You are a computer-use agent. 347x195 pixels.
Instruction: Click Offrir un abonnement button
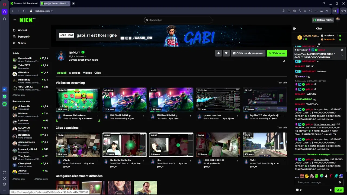248,53
